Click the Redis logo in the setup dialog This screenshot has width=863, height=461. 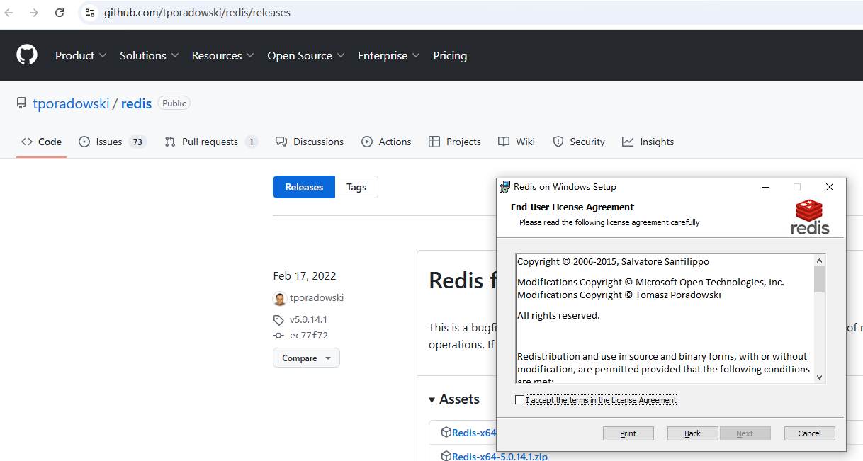coord(810,217)
